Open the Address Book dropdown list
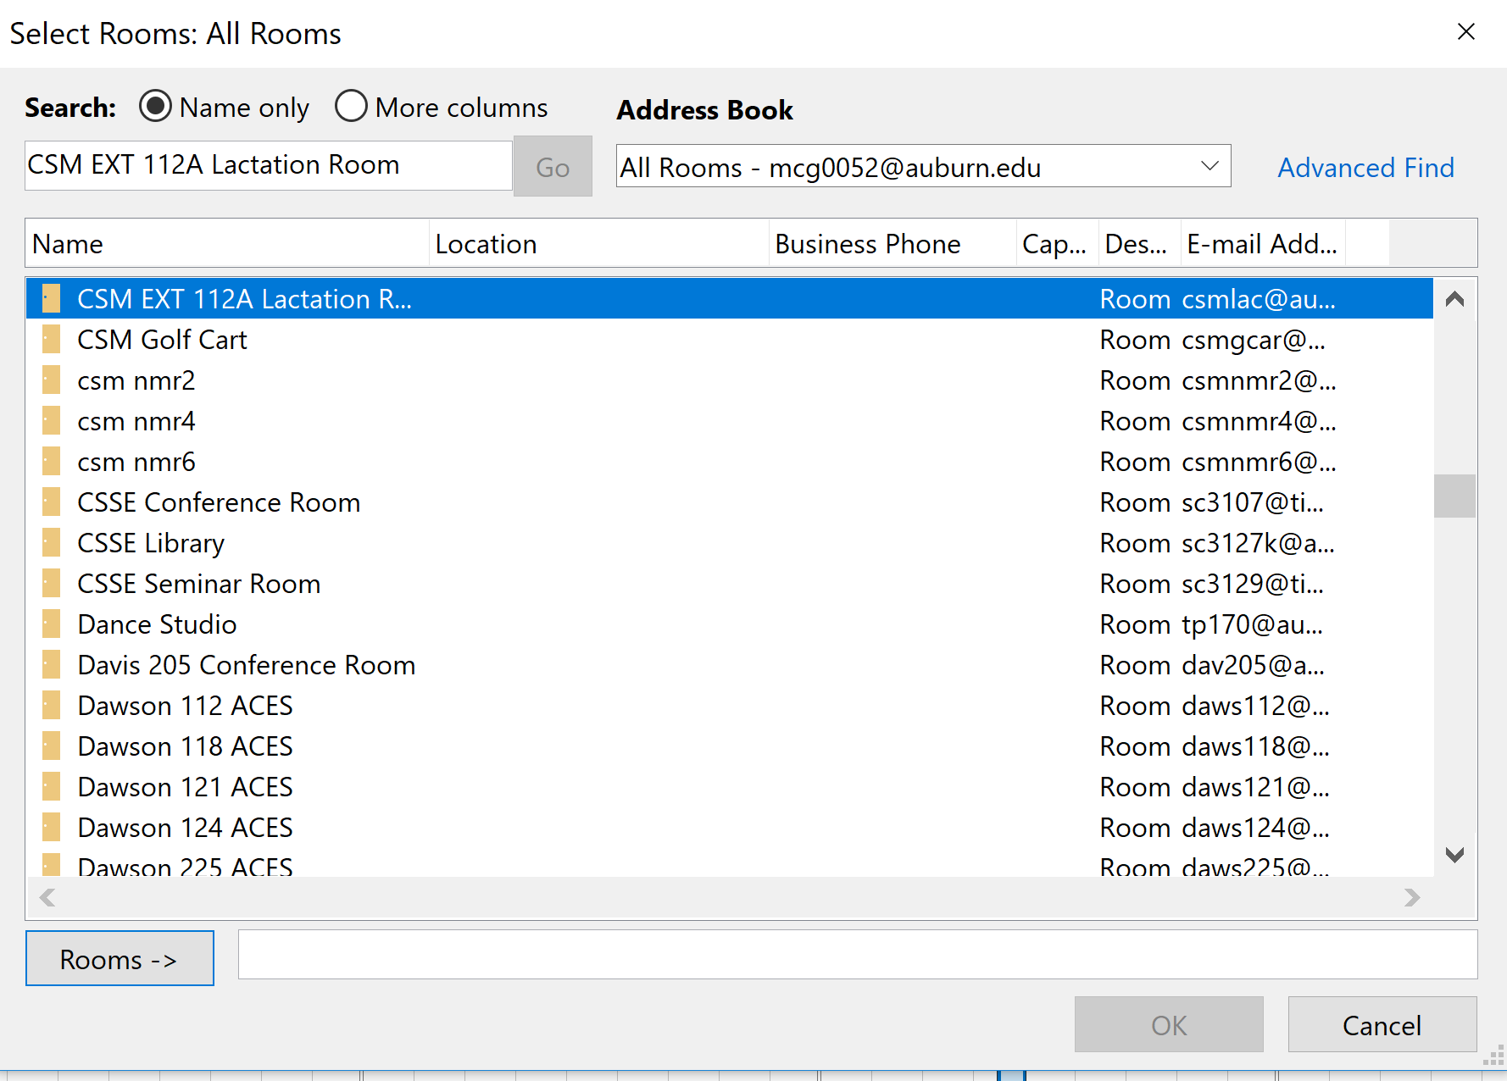Screen dimensions: 1507x1081 [1209, 167]
